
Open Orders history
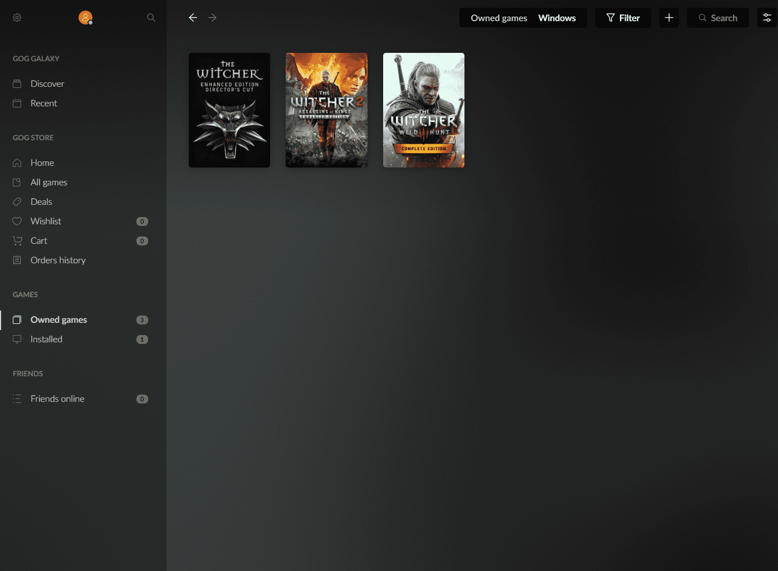(58, 260)
